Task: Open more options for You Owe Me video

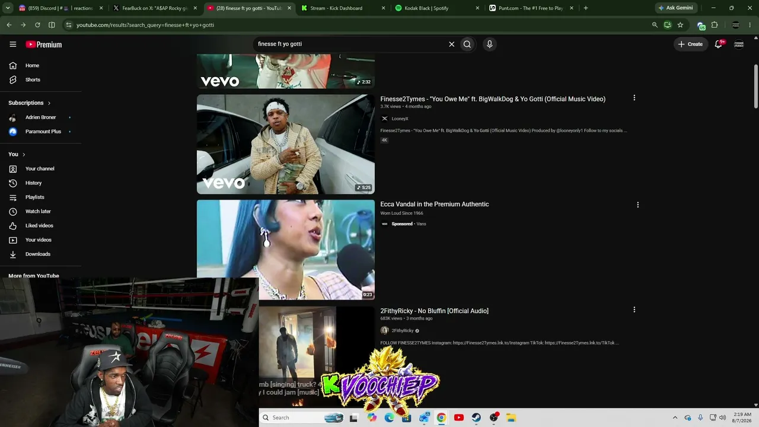Action: click(x=634, y=98)
